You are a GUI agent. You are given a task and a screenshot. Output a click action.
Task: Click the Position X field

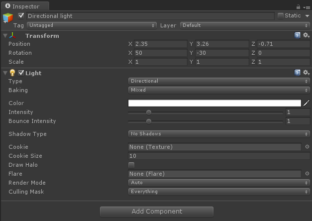point(161,44)
